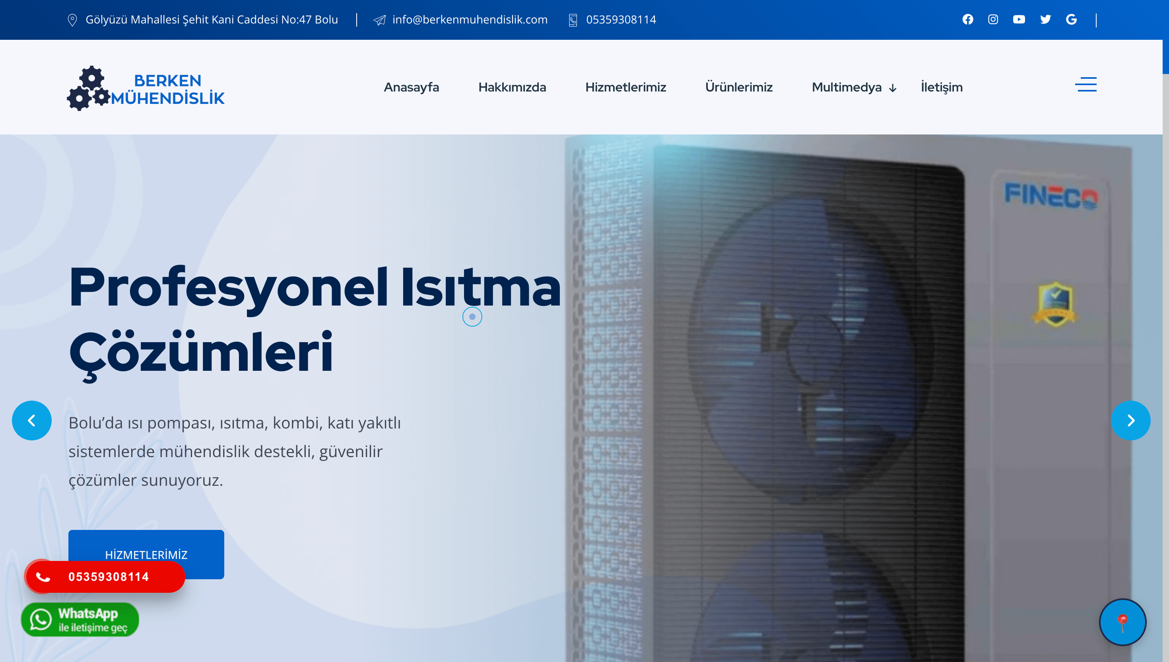Click the location pin icon by the address

tap(72, 20)
